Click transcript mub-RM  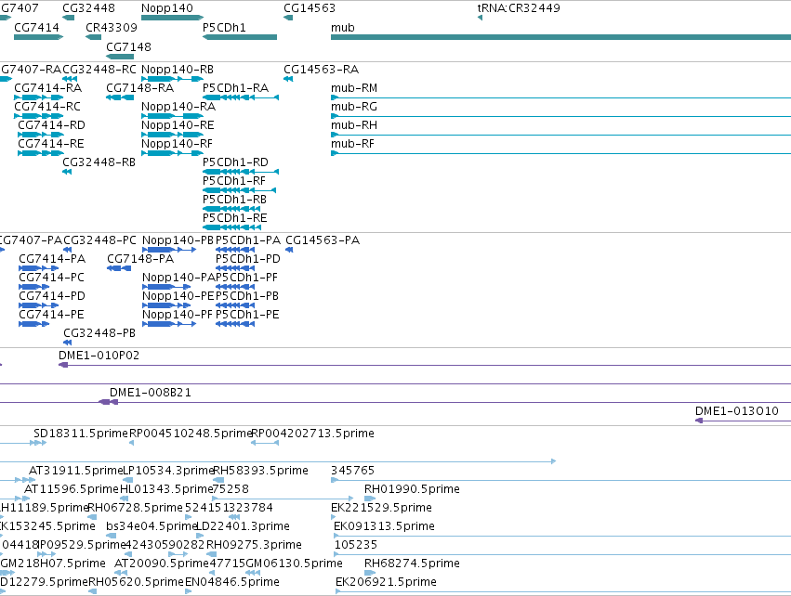point(560,97)
